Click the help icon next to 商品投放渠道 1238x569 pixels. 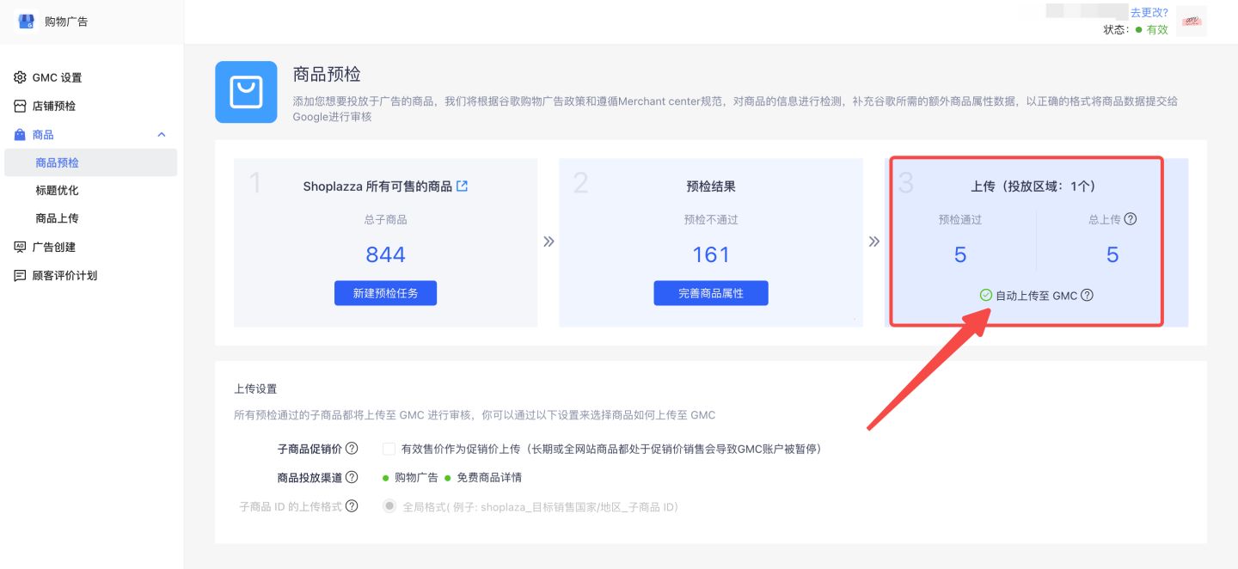point(352,477)
